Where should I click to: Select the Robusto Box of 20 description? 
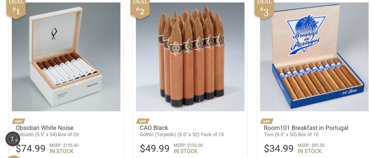pyautogui.click(x=47, y=134)
